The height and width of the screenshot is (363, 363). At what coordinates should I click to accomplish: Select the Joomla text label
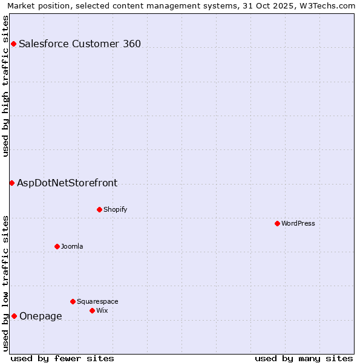(72, 246)
